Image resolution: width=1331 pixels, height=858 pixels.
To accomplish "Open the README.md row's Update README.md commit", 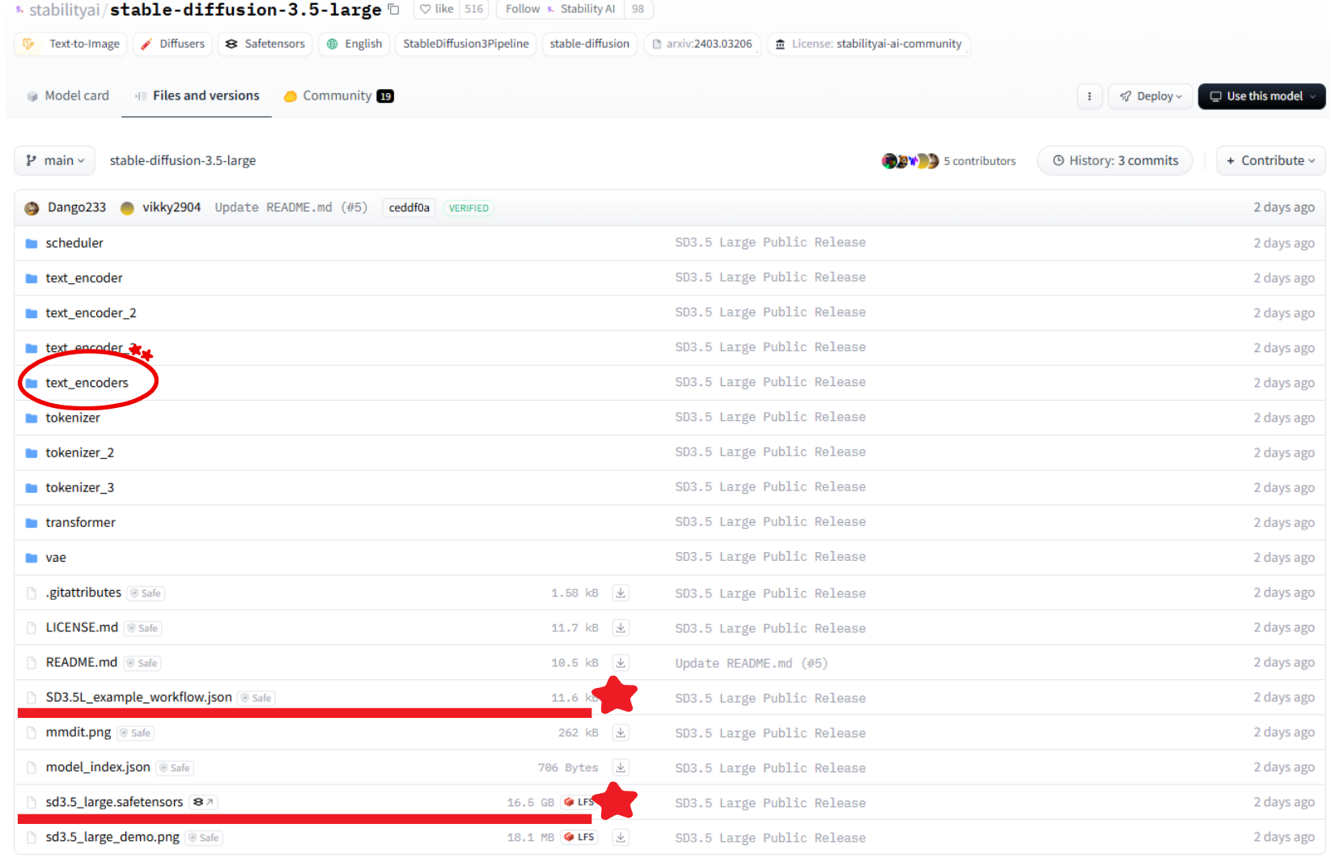I will pos(751,663).
